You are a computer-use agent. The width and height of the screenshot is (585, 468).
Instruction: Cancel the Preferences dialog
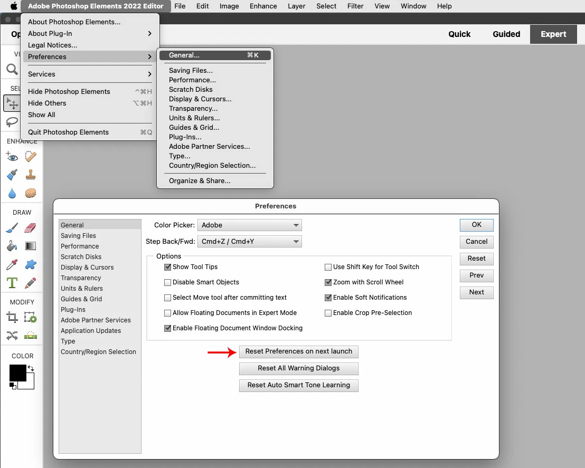tap(476, 242)
